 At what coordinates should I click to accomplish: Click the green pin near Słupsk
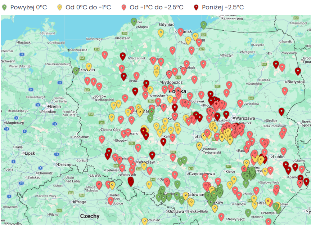pyautogui.click(x=134, y=22)
